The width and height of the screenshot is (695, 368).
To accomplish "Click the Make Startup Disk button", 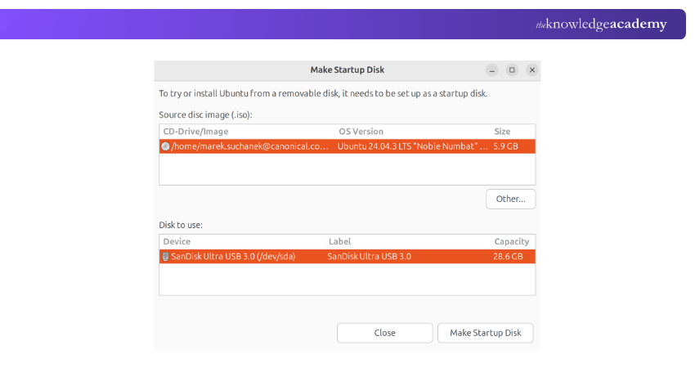I will [x=486, y=333].
